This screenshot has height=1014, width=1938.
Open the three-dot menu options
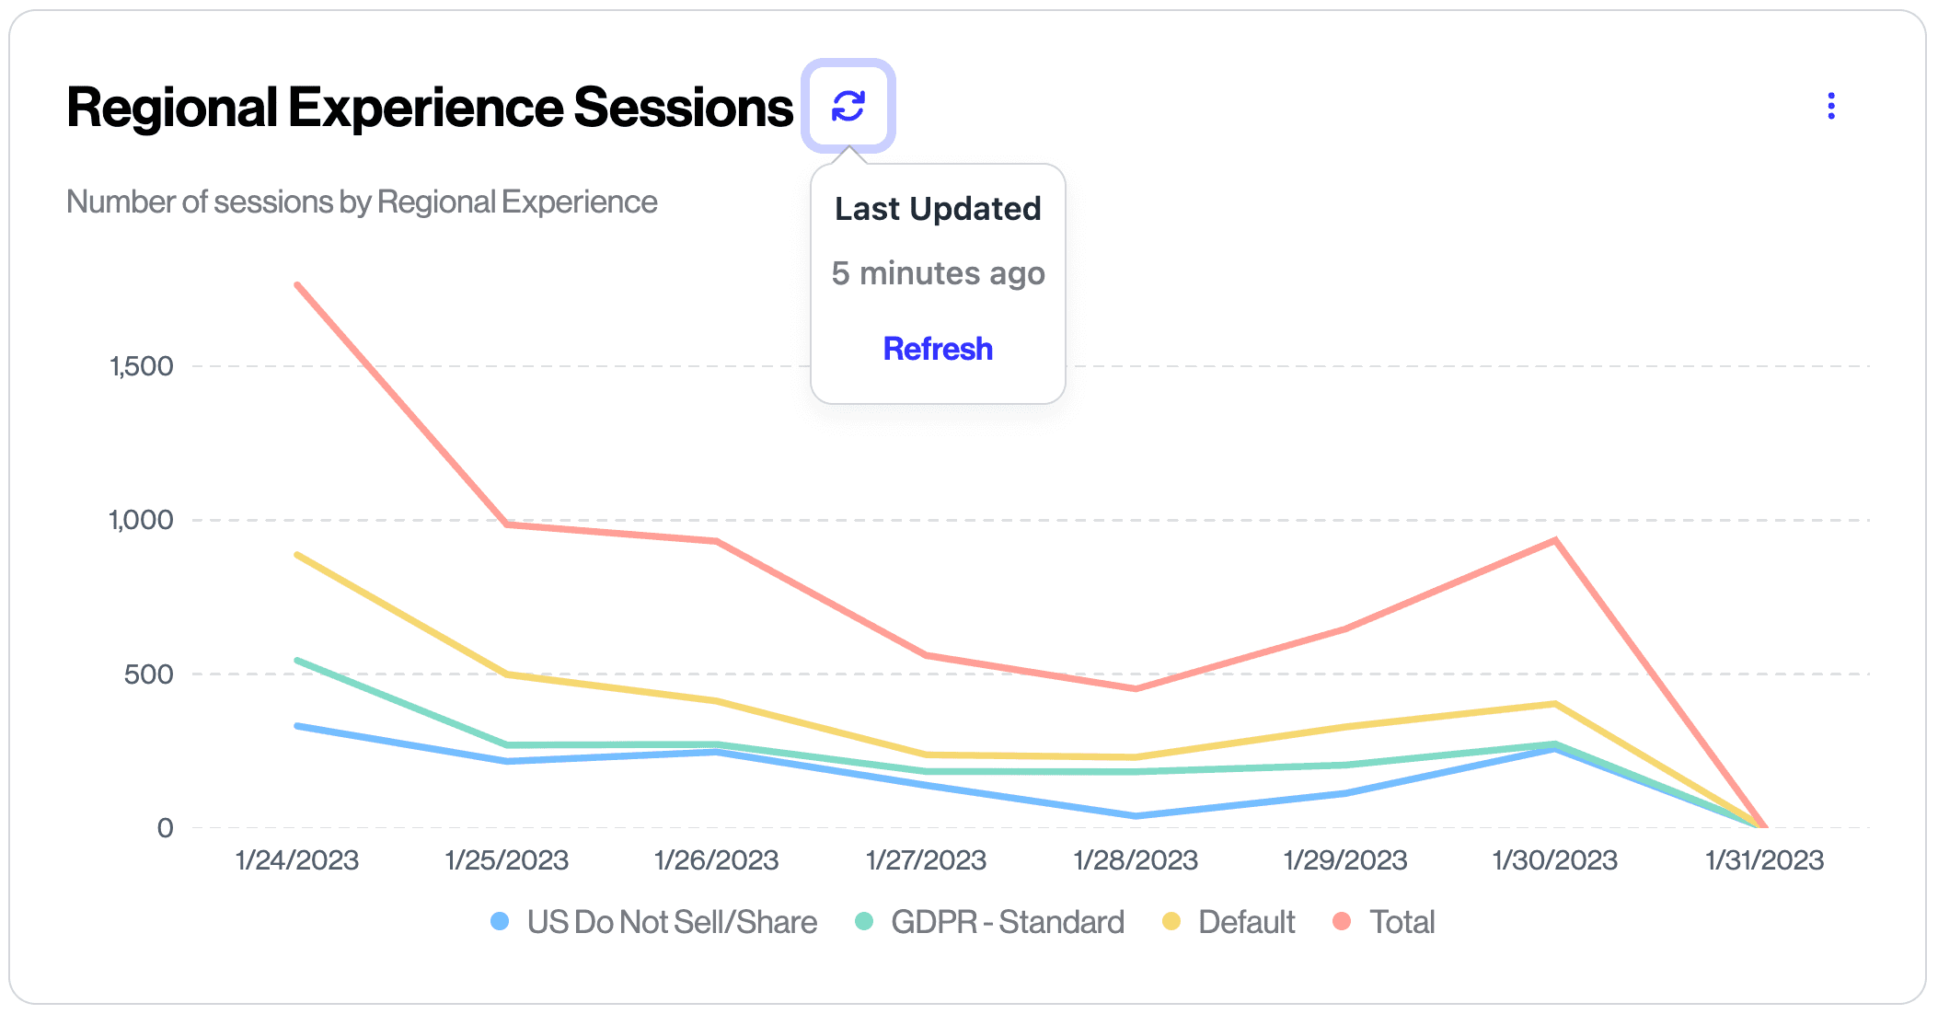[1833, 108]
